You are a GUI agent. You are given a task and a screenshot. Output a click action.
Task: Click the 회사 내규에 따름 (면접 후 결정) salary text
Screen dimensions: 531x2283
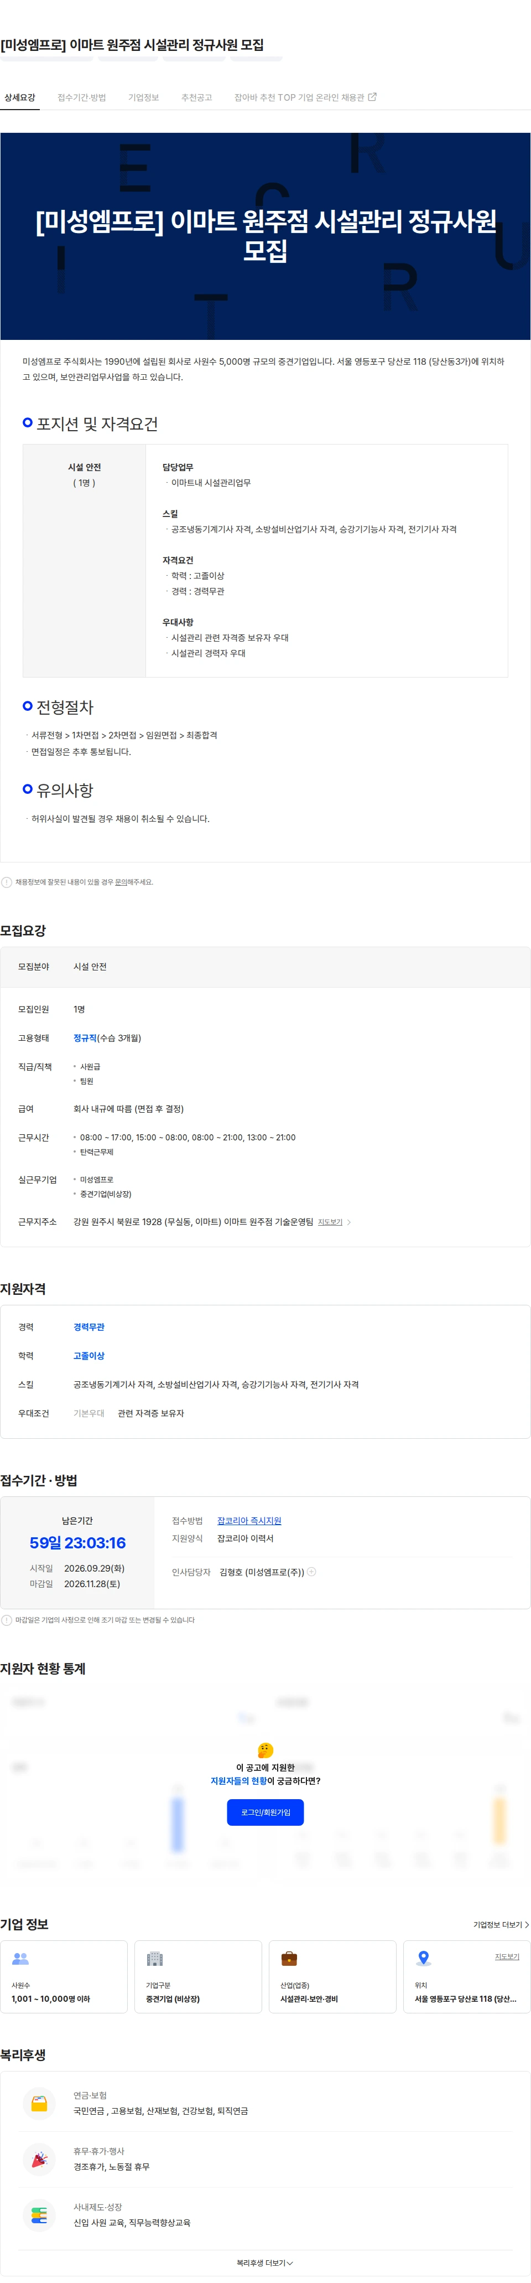point(128,1109)
